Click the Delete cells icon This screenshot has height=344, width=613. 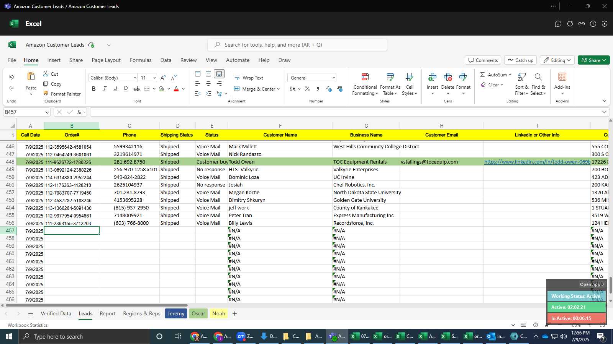[x=447, y=77]
